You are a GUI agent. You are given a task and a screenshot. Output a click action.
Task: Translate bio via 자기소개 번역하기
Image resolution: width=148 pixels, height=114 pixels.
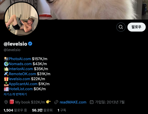(15, 94)
